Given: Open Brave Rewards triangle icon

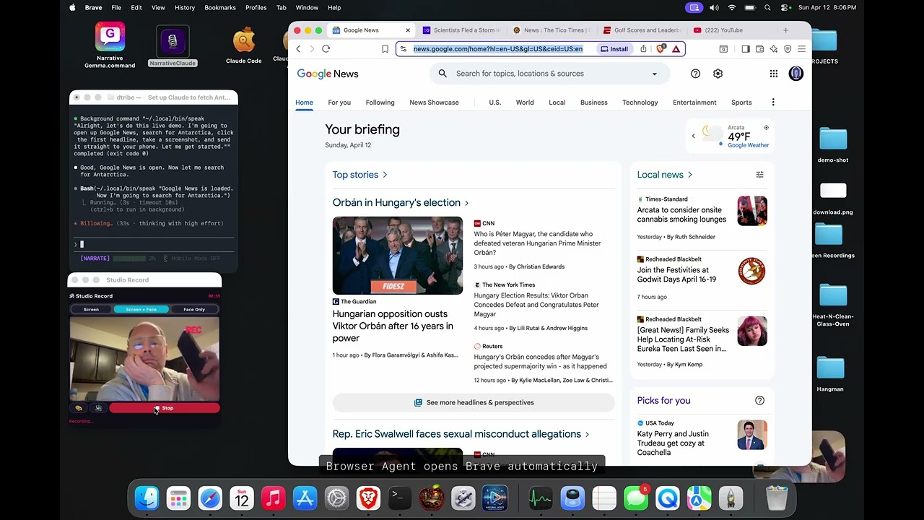Looking at the screenshot, I should click(x=676, y=49).
